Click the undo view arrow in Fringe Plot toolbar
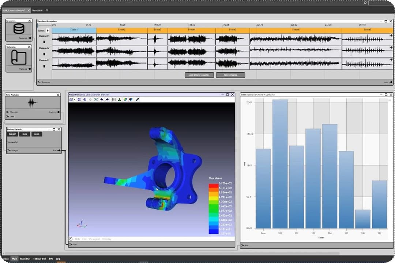 [102, 99]
